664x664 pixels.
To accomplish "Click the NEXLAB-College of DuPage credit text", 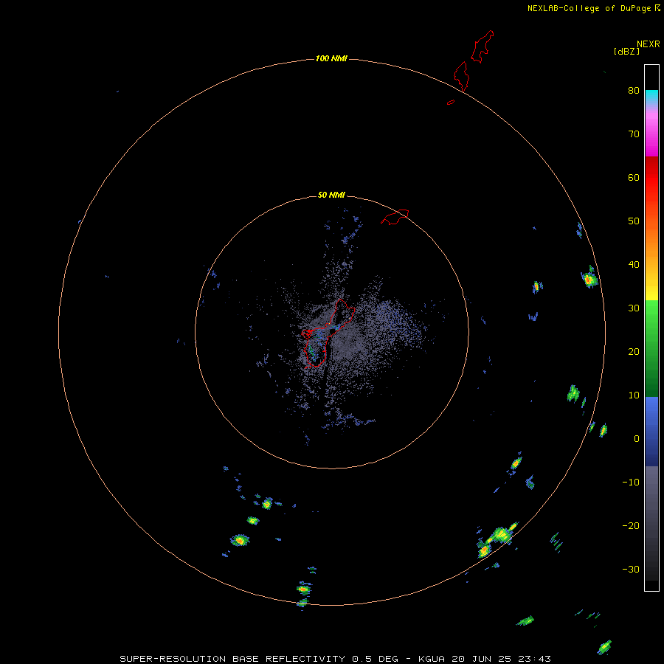I will [589, 8].
